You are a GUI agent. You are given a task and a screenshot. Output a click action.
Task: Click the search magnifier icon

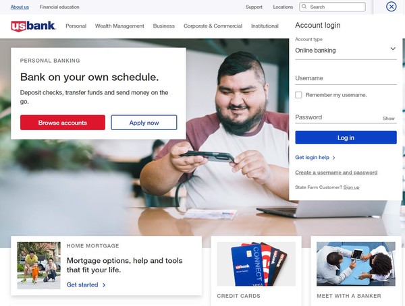304,7
